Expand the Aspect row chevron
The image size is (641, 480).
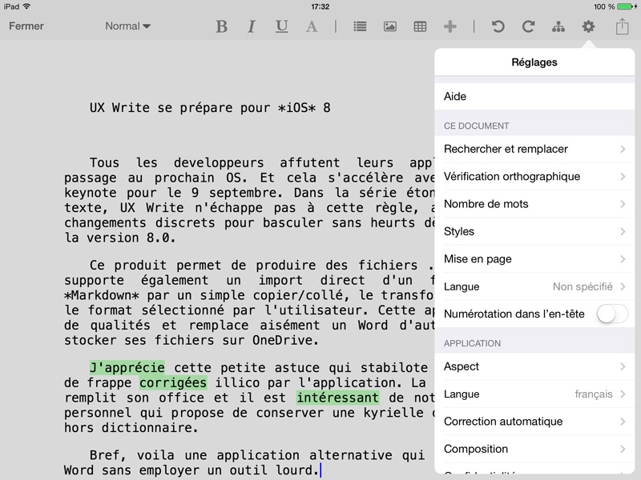click(x=623, y=366)
